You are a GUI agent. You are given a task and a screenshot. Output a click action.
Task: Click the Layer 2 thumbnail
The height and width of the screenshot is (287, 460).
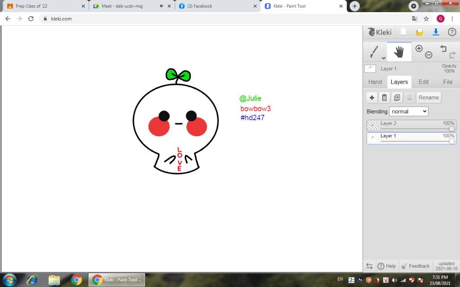[373, 126]
